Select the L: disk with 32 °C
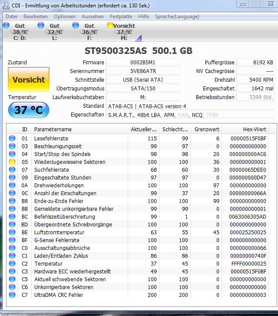 pos(51,32)
